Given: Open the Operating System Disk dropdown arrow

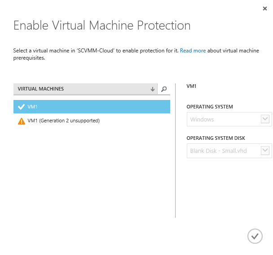Looking at the screenshot, I should point(265,151).
